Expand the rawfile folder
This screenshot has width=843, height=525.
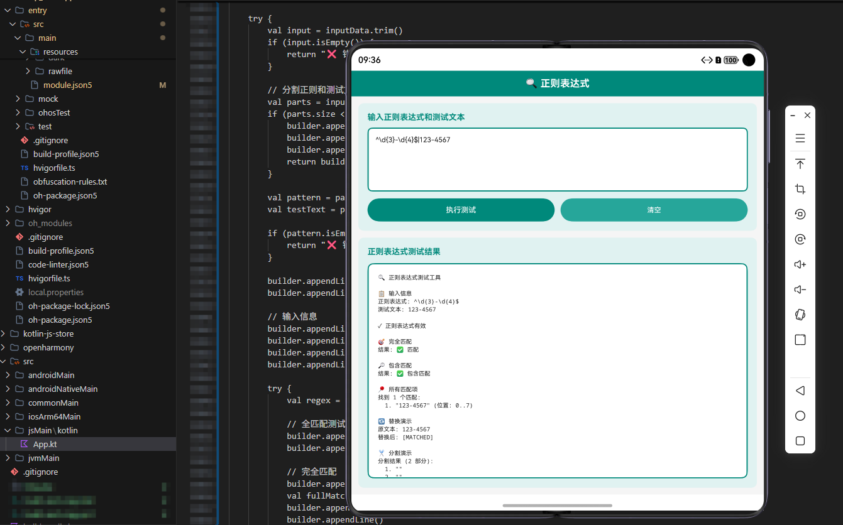[x=28, y=71]
